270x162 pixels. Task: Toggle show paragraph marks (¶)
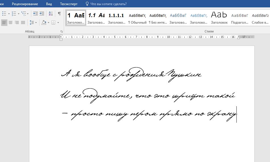(59, 13)
